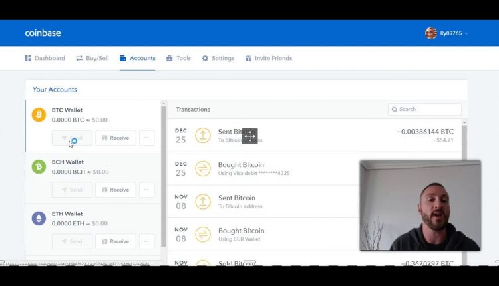Click the user profile avatar

point(431,33)
